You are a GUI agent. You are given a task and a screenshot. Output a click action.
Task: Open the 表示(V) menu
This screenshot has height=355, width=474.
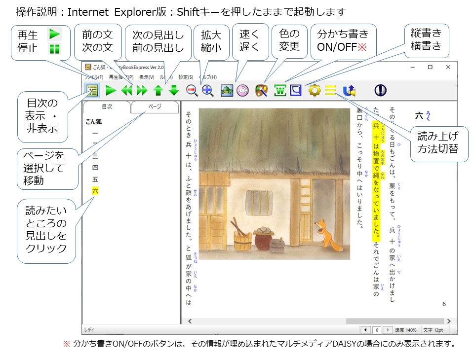pyautogui.click(x=147, y=77)
